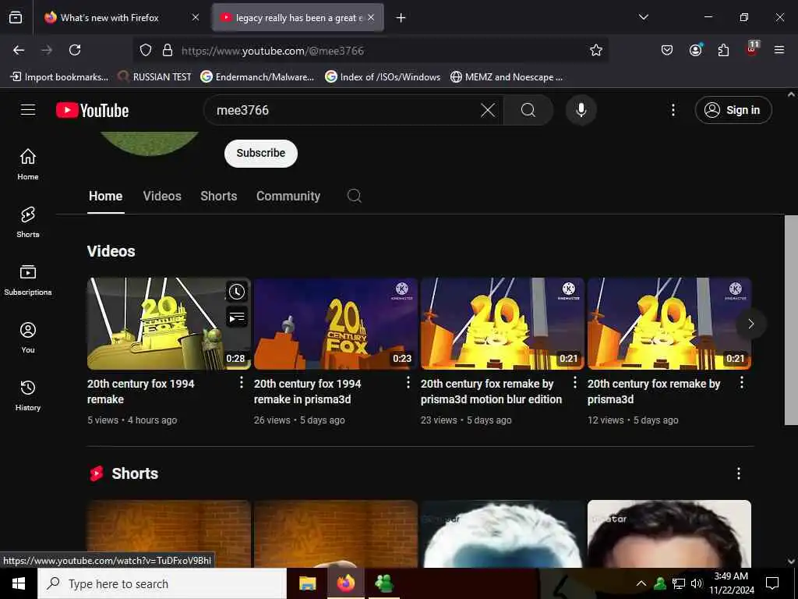Switch to the What's new with Firefox tab
This screenshot has height=599, width=798.
pyautogui.click(x=109, y=18)
